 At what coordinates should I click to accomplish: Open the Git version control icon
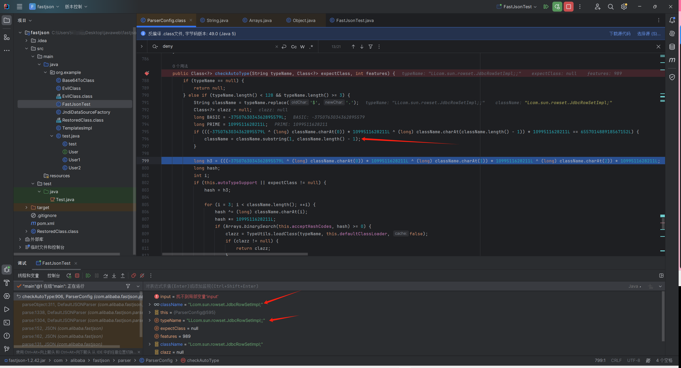[x=7, y=349]
